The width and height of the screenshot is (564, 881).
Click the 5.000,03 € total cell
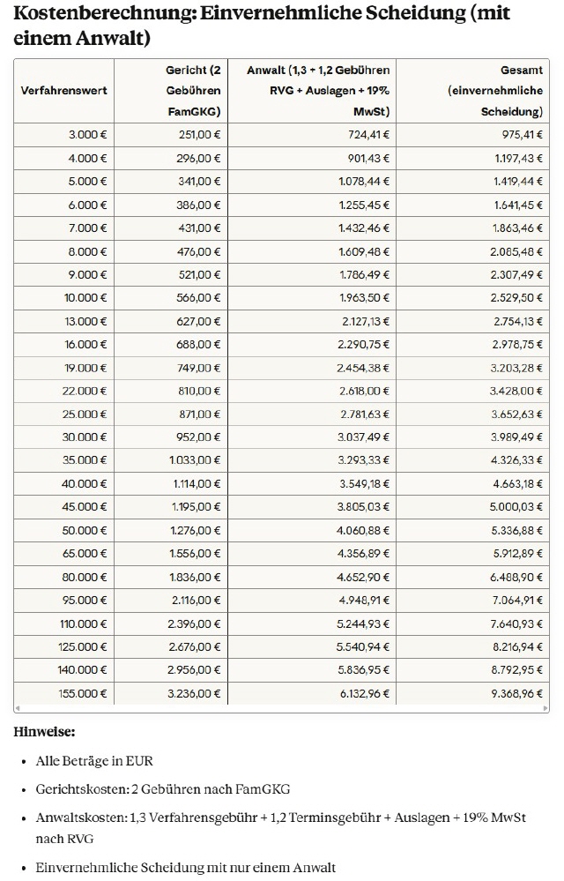516,506
